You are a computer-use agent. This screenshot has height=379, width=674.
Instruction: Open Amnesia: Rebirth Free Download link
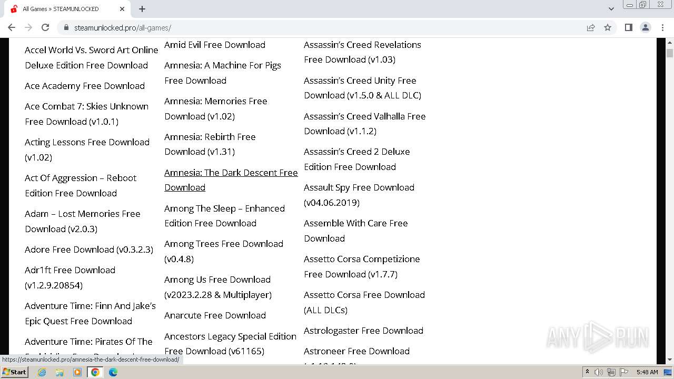[210, 144]
